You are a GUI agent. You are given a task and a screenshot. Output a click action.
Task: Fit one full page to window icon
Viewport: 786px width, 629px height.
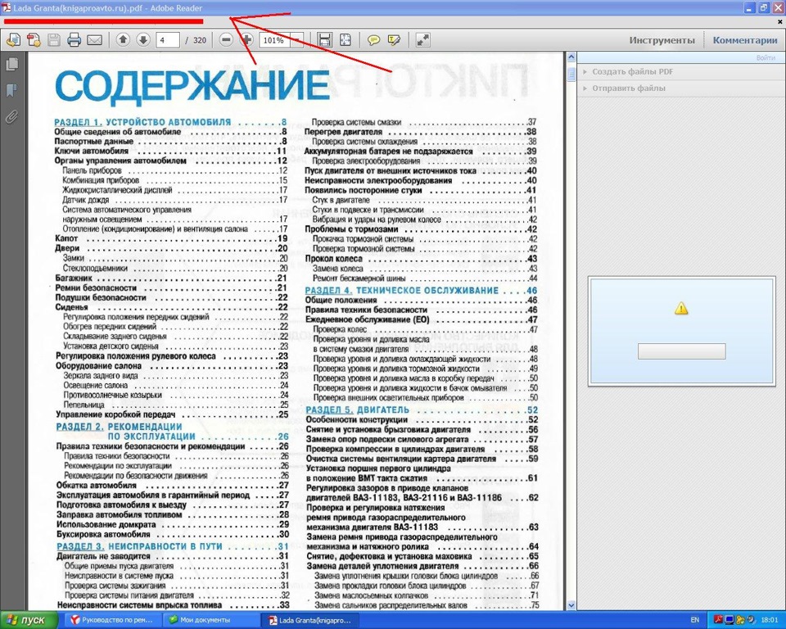coord(346,40)
